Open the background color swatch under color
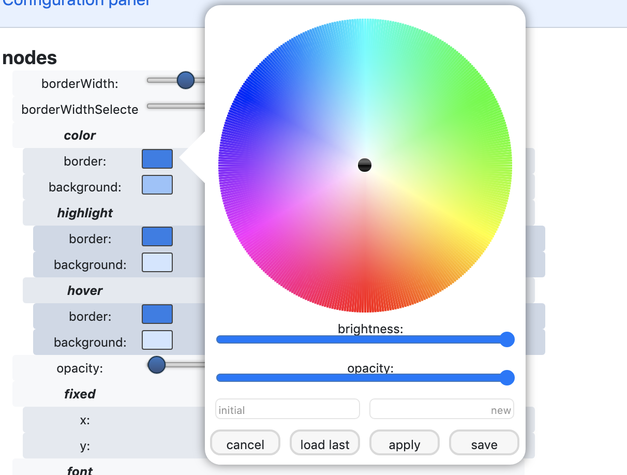The image size is (627, 475). coord(157,185)
